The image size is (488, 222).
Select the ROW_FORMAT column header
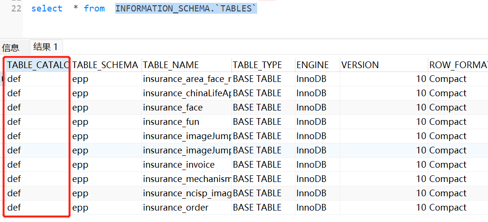tap(457, 65)
